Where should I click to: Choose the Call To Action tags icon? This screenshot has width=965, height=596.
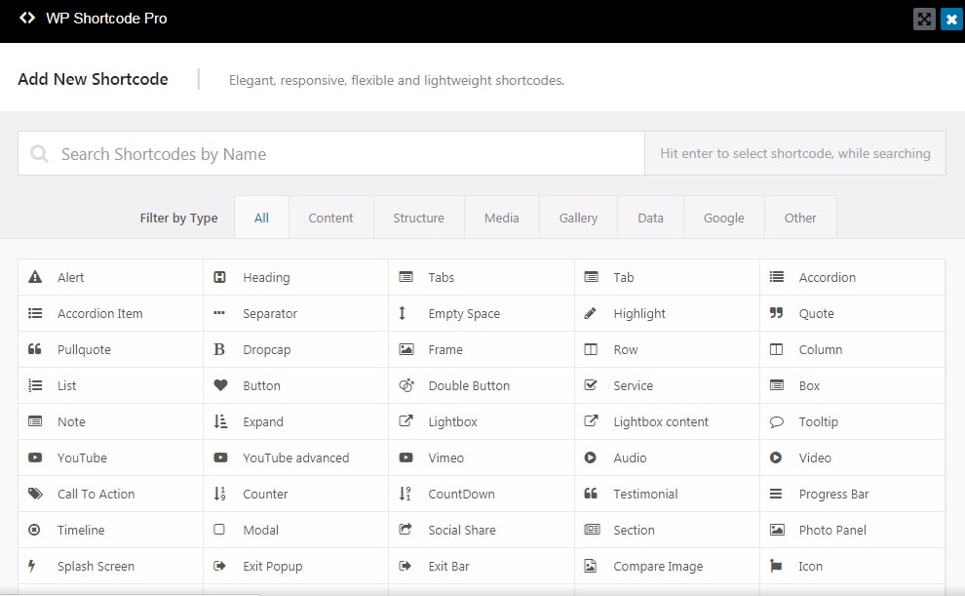tap(35, 494)
